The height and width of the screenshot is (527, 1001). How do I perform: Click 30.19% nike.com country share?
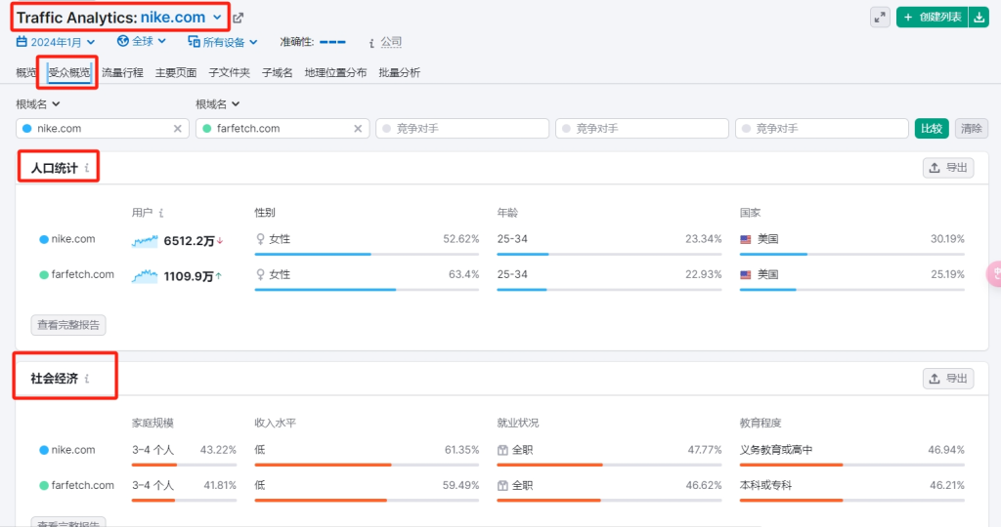point(947,239)
